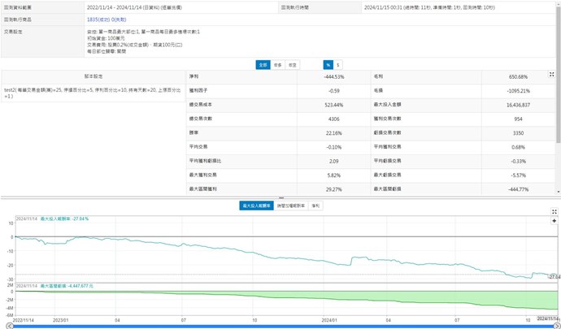561x329 pixels.
Task: Switch the filter to 做多 trades
Action: coord(278,64)
